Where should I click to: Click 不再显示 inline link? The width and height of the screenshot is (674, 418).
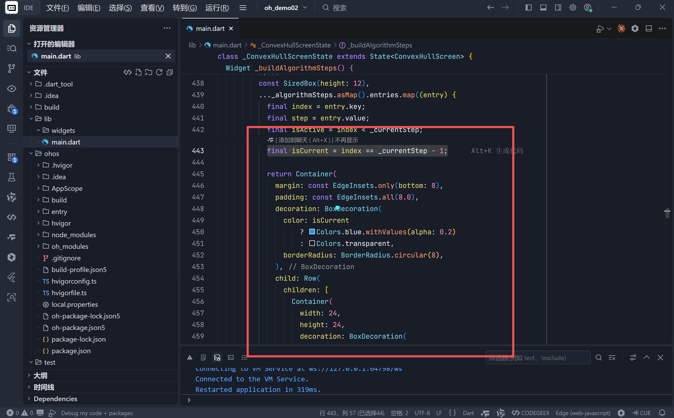(346, 140)
